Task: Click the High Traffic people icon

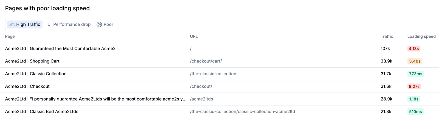Action: click(x=12, y=24)
